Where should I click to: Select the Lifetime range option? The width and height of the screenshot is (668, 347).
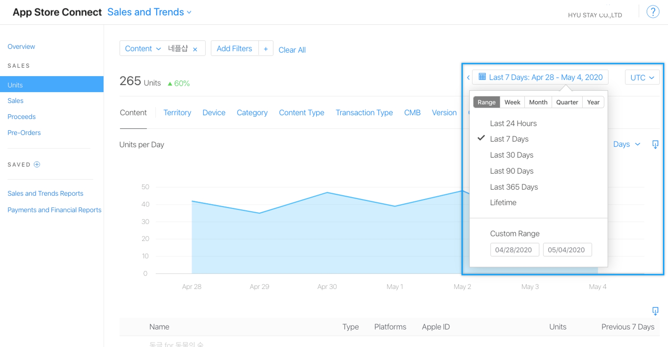(x=503, y=202)
